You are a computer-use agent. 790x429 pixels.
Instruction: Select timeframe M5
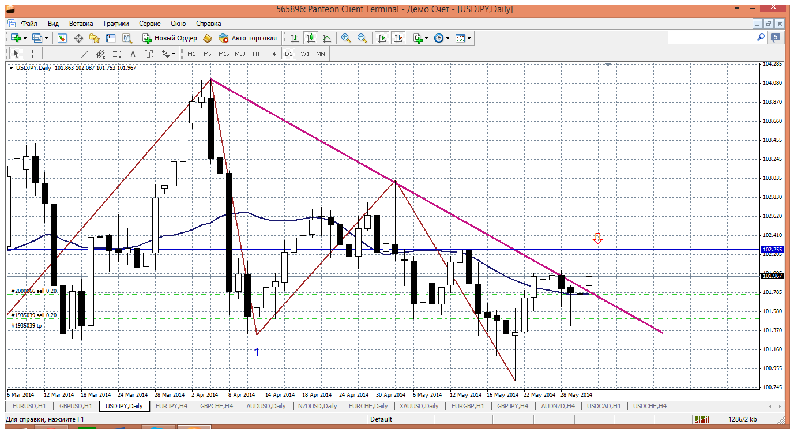(x=208, y=54)
